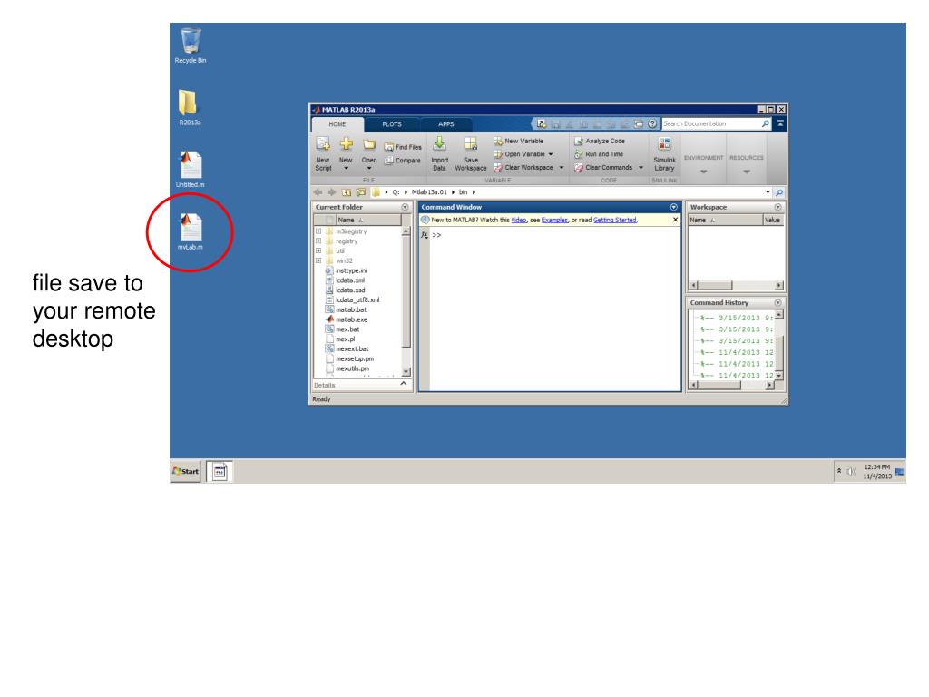The width and height of the screenshot is (929, 697).
Task: Click the Analyze Code button
Action: pos(600,141)
